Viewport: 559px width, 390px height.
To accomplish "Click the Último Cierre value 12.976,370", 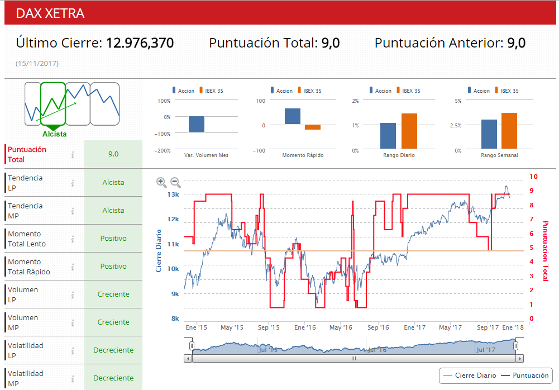I will click(140, 43).
